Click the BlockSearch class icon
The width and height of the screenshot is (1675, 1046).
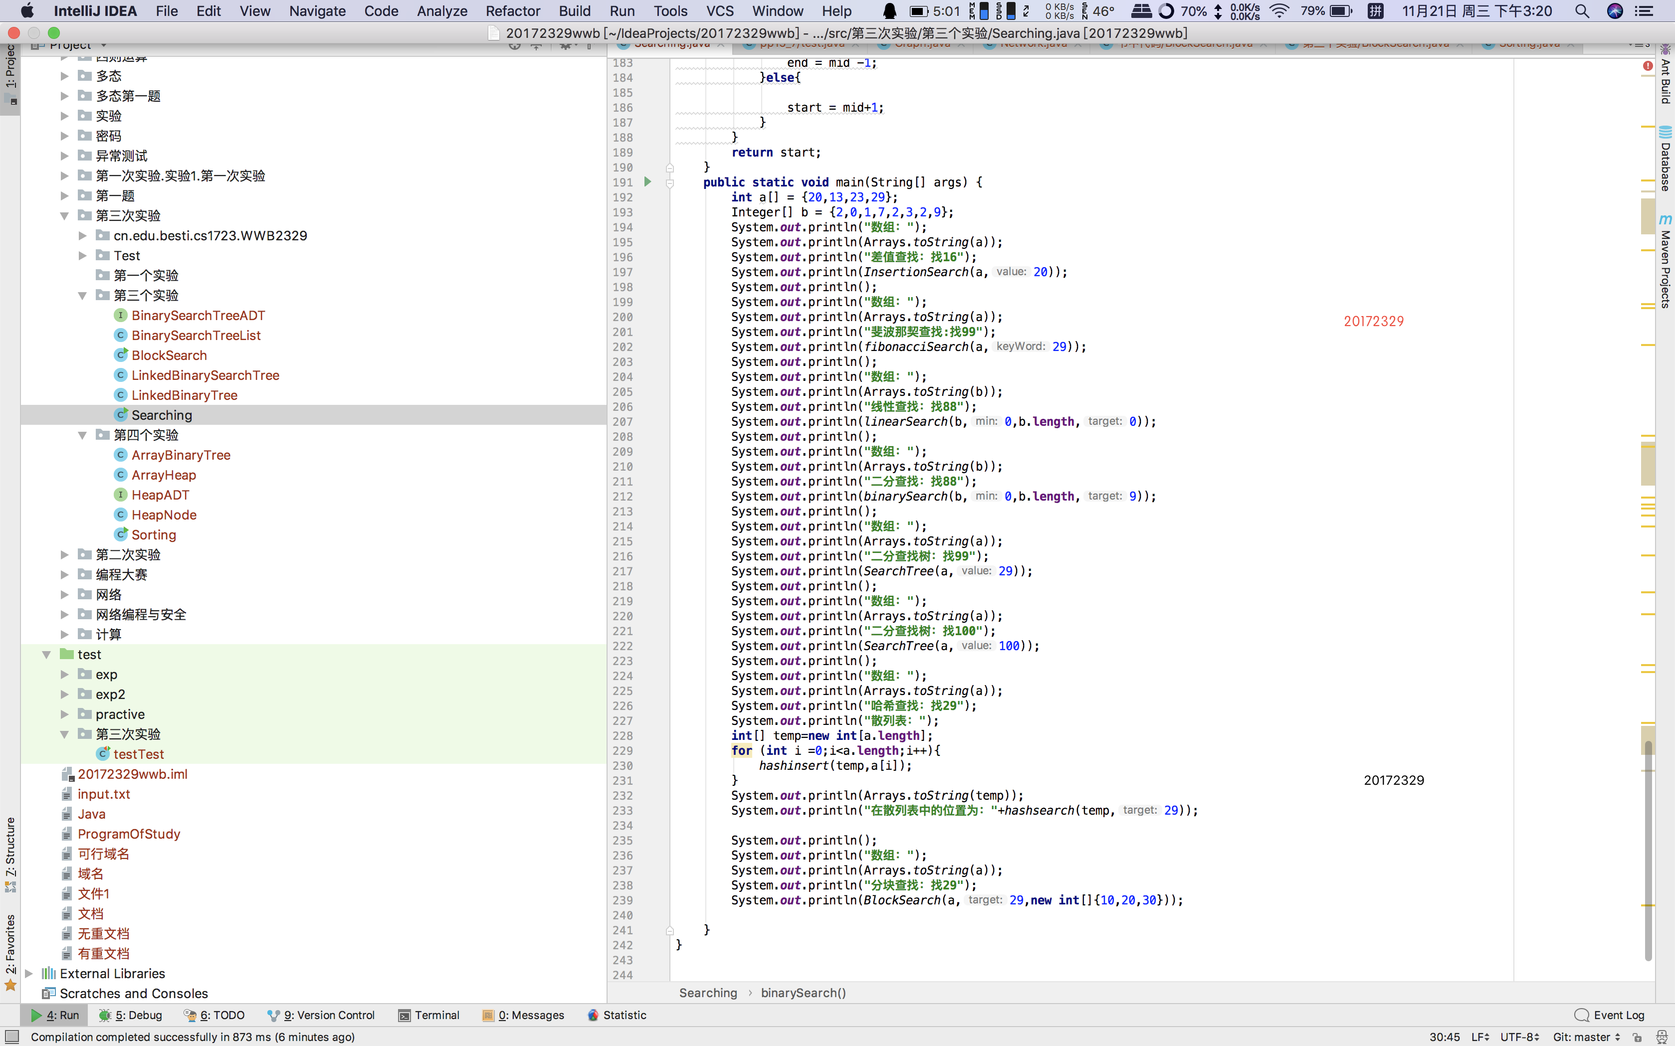[120, 355]
